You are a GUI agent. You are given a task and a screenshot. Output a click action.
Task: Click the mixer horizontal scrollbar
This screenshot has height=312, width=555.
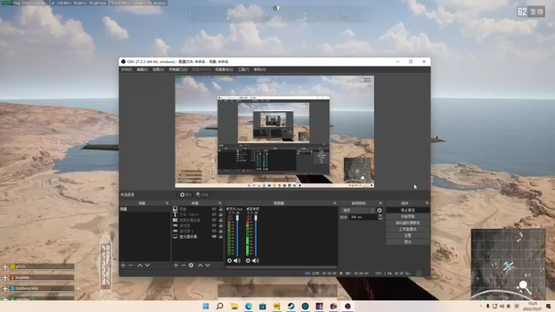coord(282,268)
